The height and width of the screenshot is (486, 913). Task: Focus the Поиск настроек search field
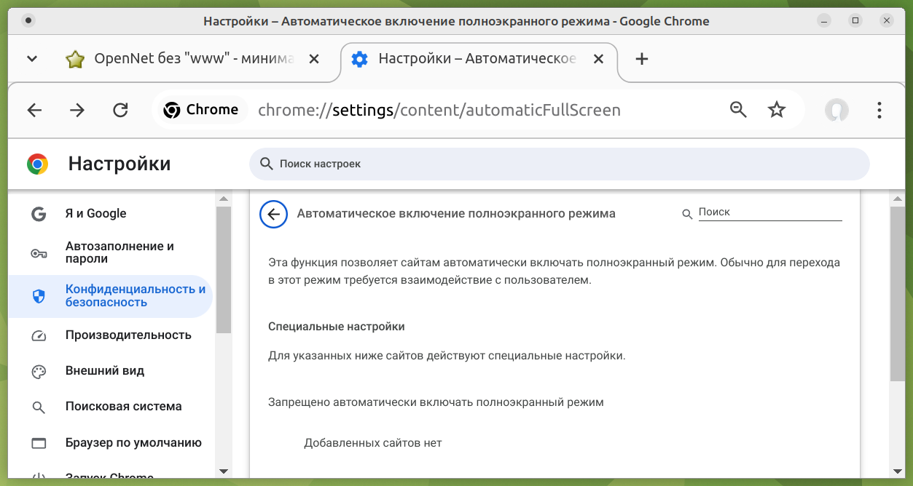tap(560, 164)
